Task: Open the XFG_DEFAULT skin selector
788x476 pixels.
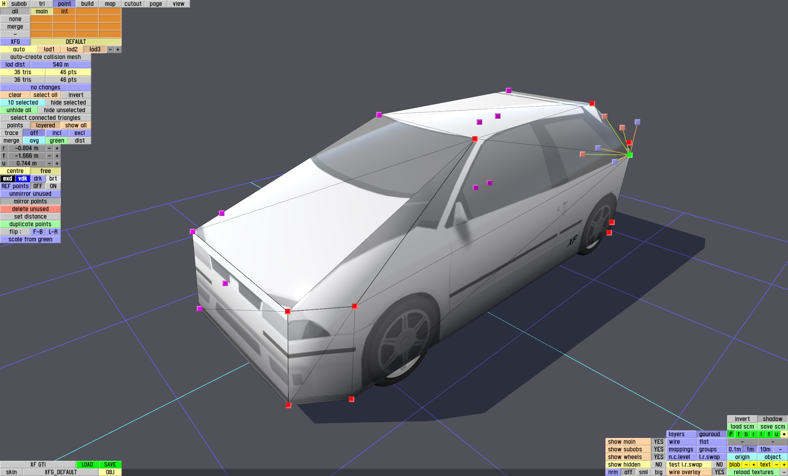Action: click(60, 472)
